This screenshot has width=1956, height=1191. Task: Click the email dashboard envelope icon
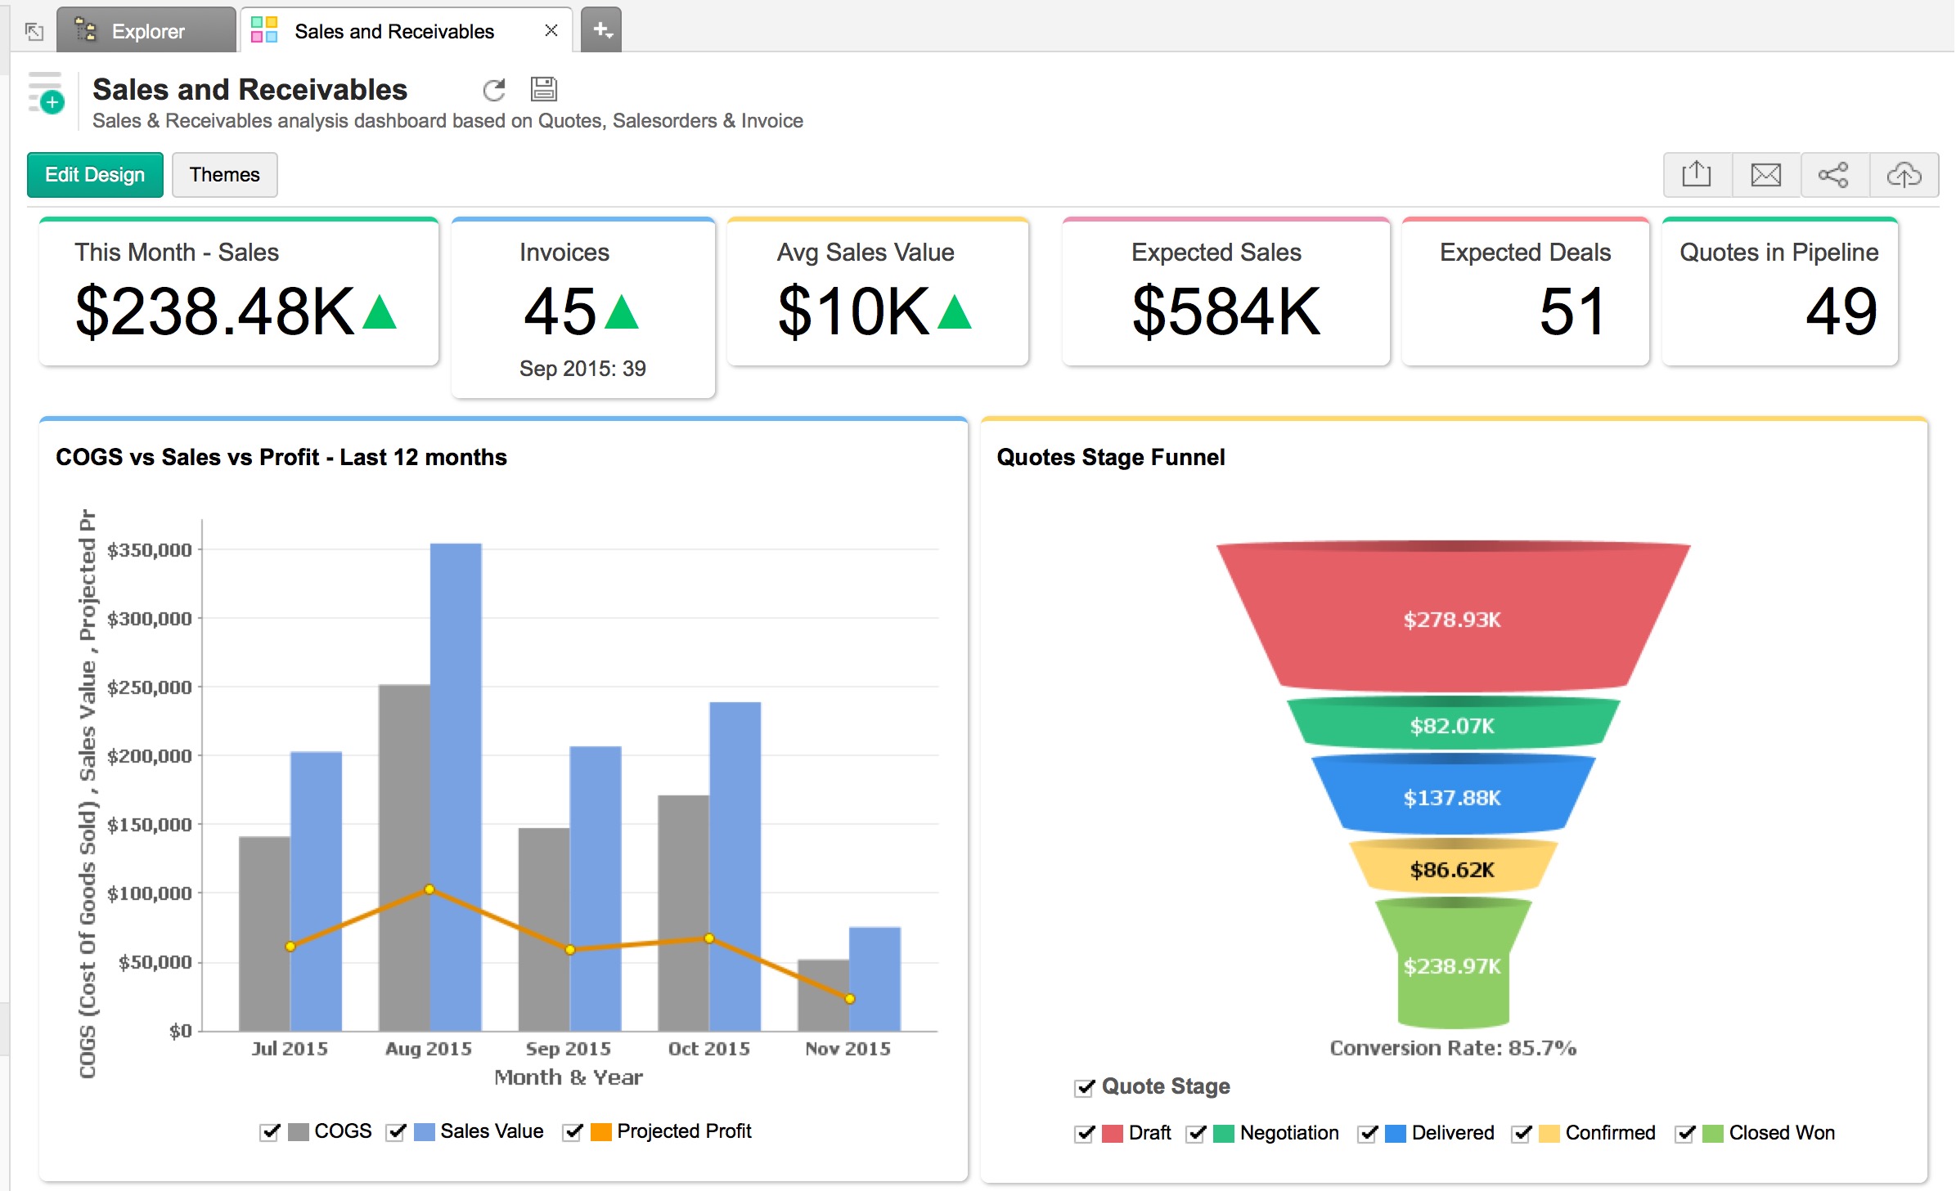1765,174
